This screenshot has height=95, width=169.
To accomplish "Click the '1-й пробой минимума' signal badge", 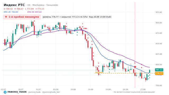I will click(x=22, y=17).
